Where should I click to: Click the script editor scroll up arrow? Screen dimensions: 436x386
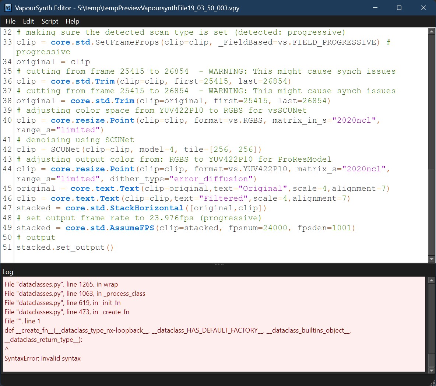pos(432,32)
